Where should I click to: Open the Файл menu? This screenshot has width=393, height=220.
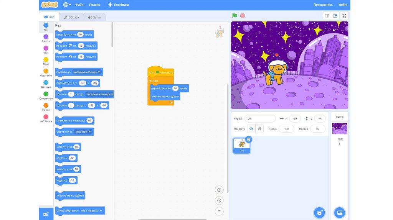[x=79, y=5]
